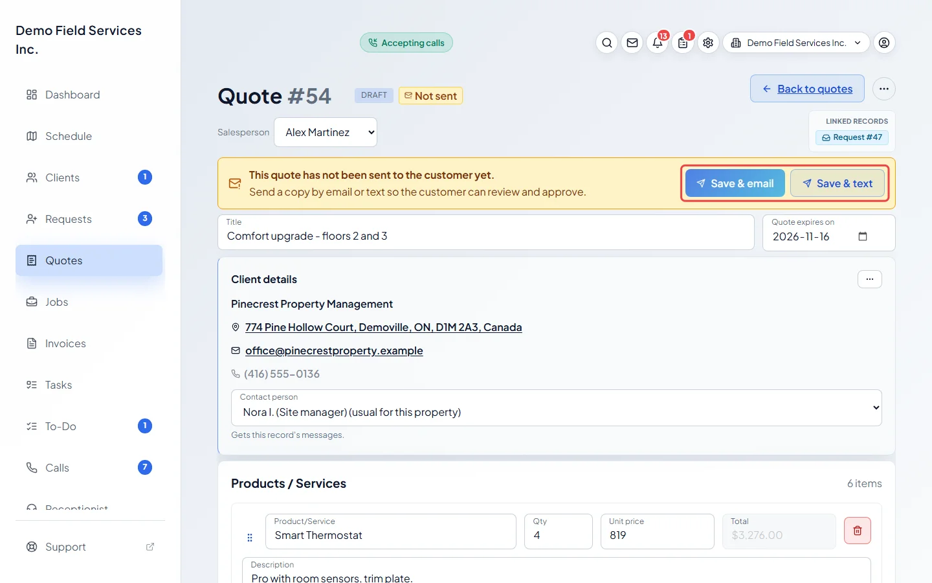Screen dimensions: 932x583
Task: Click the phone number (416) 555-0136
Action: click(282, 374)
